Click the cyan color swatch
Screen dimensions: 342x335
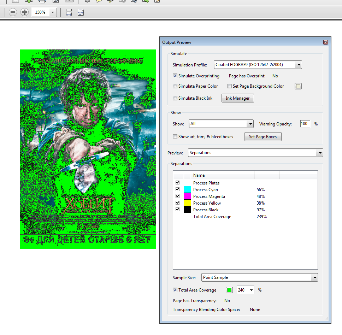(x=187, y=189)
